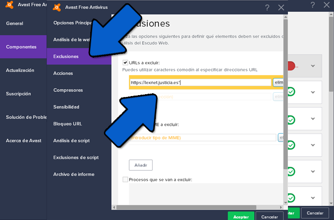Click the lexnet.justicia.es URL input field

[x=200, y=82]
